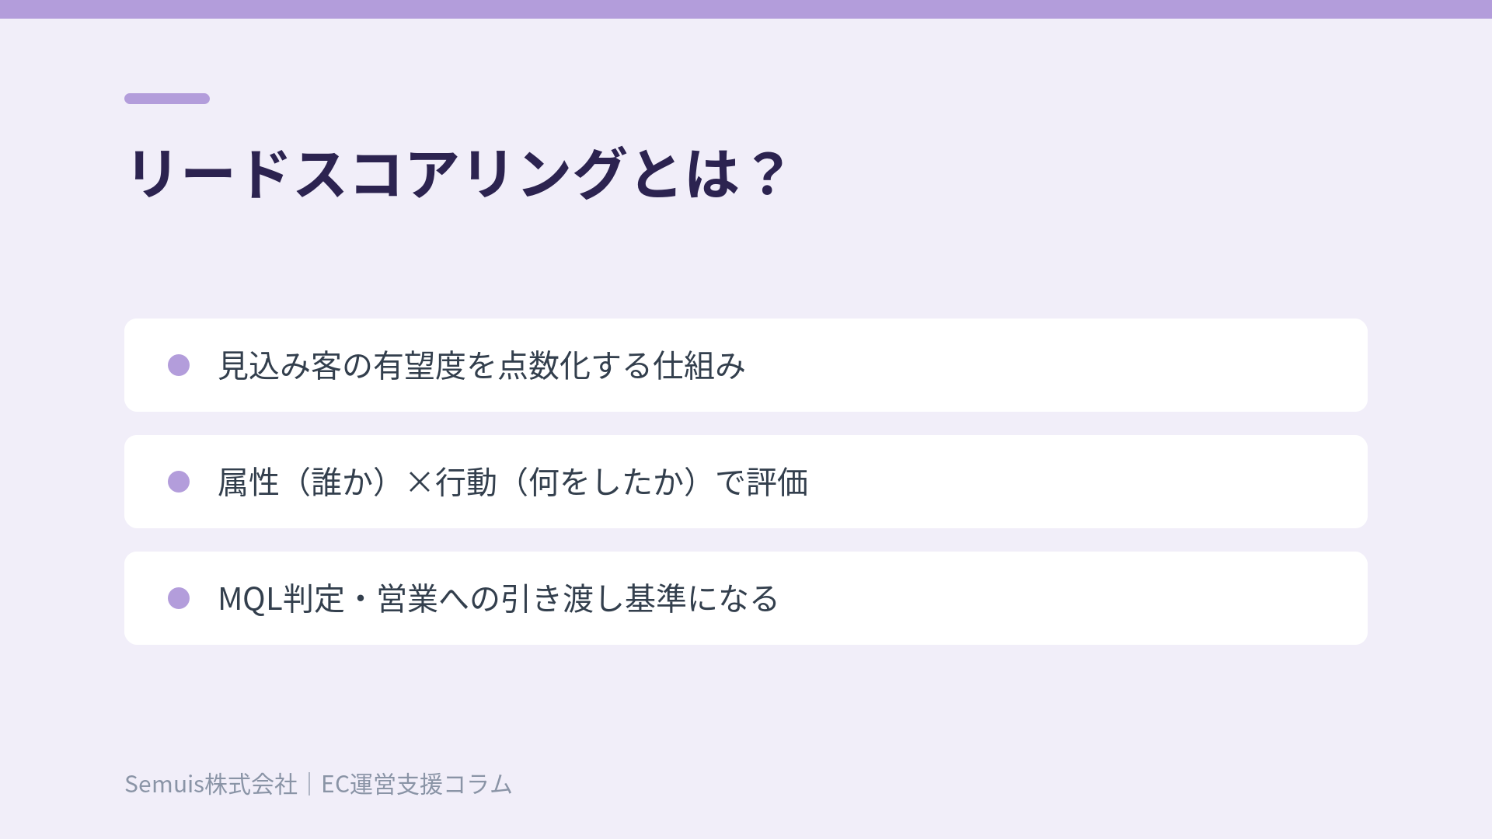Select the text MQL判定・営業への引き渡し基準になる
Viewport: 1492px width, 839px height.
(x=498, y=598)
